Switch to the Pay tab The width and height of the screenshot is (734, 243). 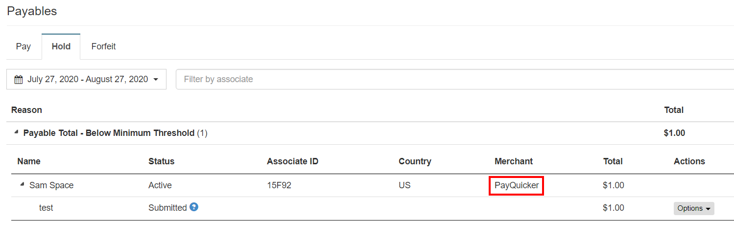pyautogui.click(x=24, y=46)
